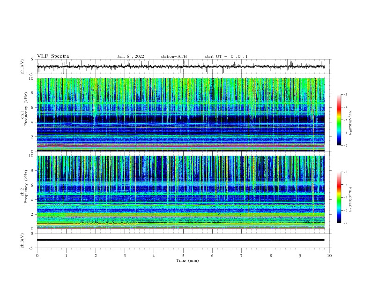371x287 pixels.
Task: Click the lower color scale bar beside ch.2
Action: [x=339, y=197]
